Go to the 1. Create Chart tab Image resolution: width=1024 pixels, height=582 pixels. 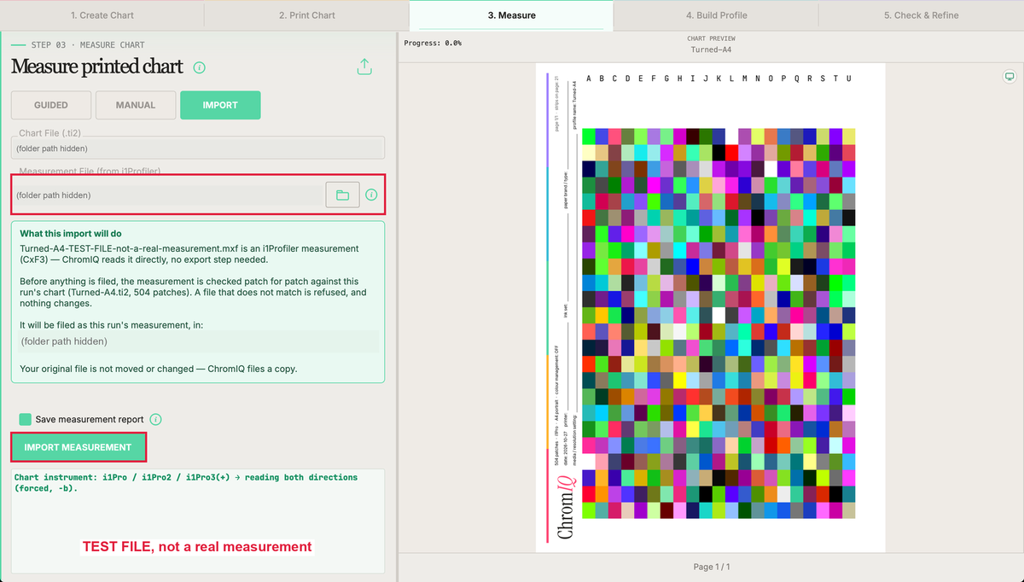click(102, 15)
